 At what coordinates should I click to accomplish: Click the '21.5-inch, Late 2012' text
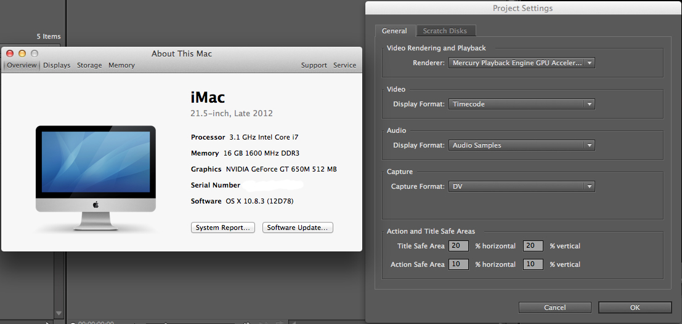click(232, 114)
